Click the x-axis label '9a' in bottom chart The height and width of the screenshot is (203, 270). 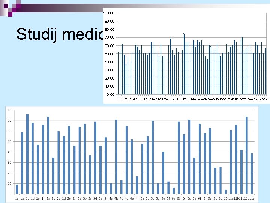coord(210,198)
